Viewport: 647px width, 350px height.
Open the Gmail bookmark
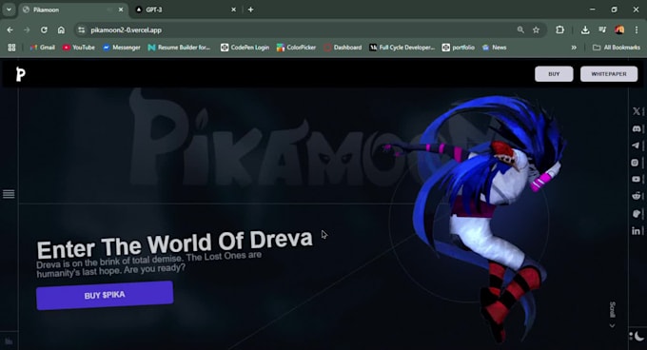43,48
